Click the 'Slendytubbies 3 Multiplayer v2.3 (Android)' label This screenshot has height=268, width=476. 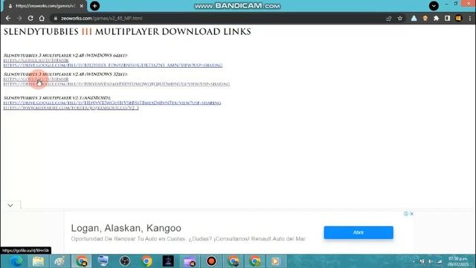(x=57, y=98)
